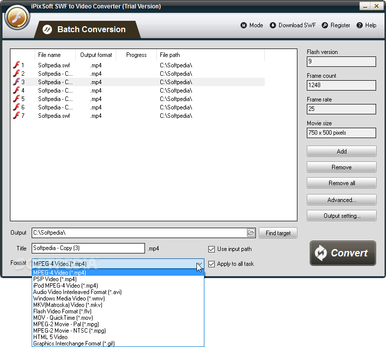Select MPEG-4 Video (*.mp4) format option
Image resolution: width=386 pixels, height=347 pixels.
click(x=118, y=273)
